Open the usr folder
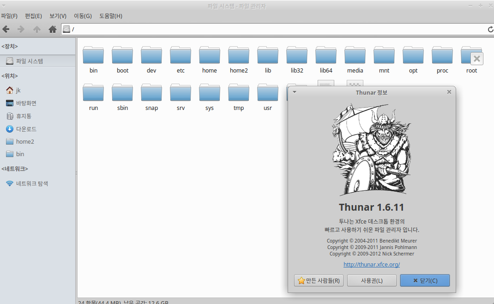 coord(268,97)
